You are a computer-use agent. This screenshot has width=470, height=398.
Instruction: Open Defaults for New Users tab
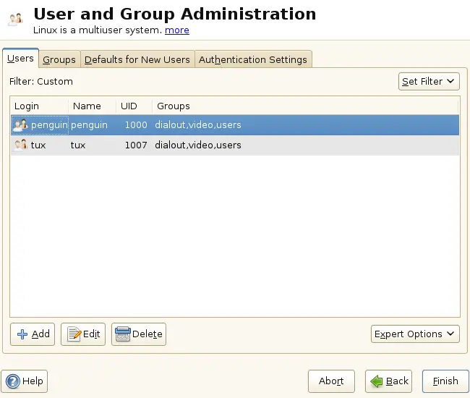[137, 59]
